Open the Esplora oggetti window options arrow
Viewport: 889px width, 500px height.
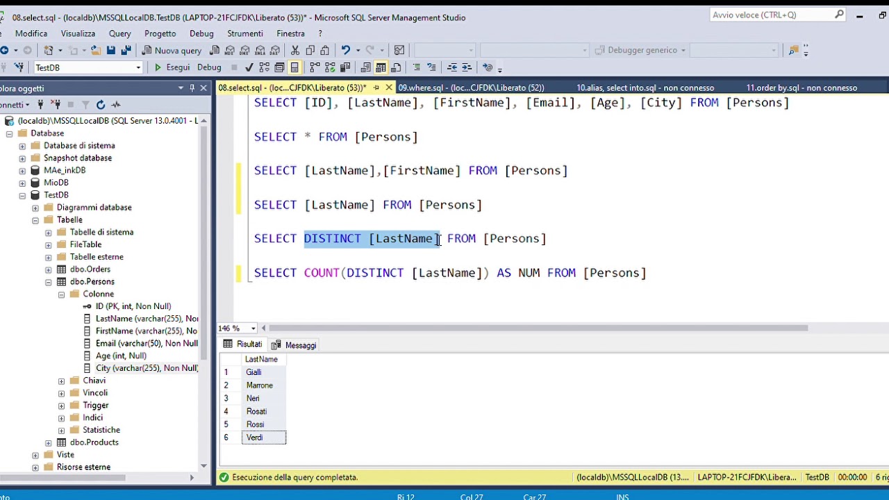click(x=181, y=88)
